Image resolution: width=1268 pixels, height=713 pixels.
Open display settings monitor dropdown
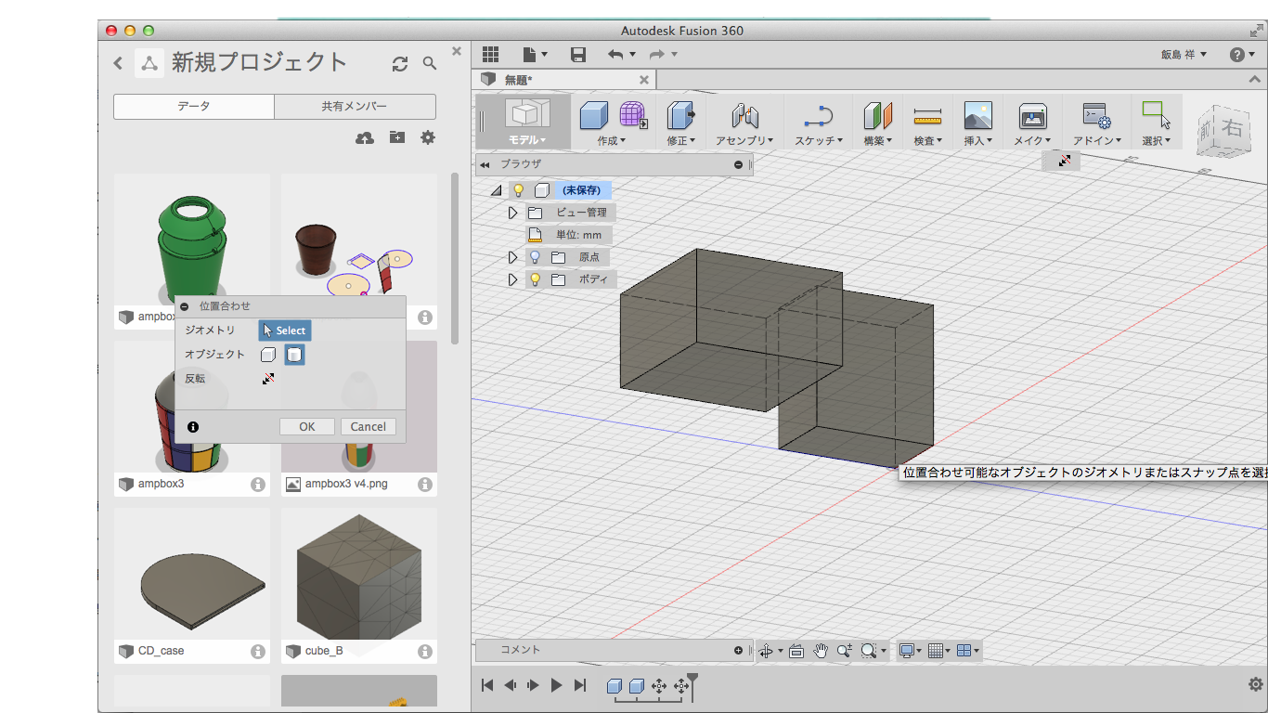pos(911,651)
